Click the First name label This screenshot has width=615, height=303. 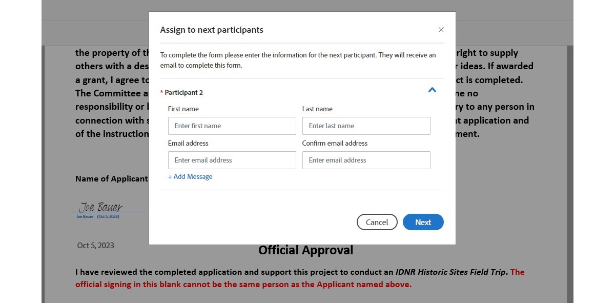[x=183, y=109]
